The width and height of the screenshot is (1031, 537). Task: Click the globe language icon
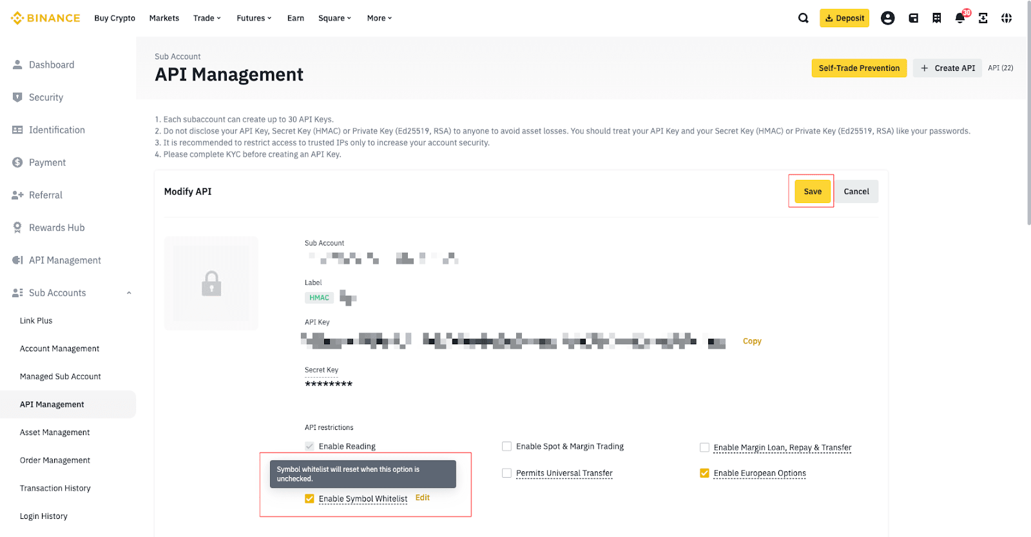tap(1007, 18)
